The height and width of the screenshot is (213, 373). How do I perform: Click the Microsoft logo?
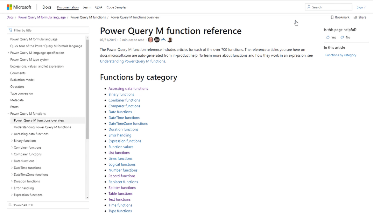click(x=19, y=7)
